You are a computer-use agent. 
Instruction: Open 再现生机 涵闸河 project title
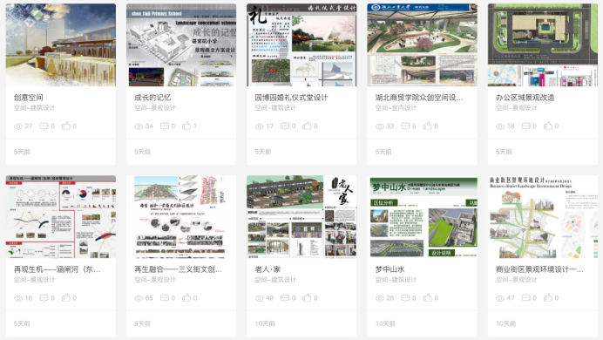pyautogui.click(x=58, y=269)
